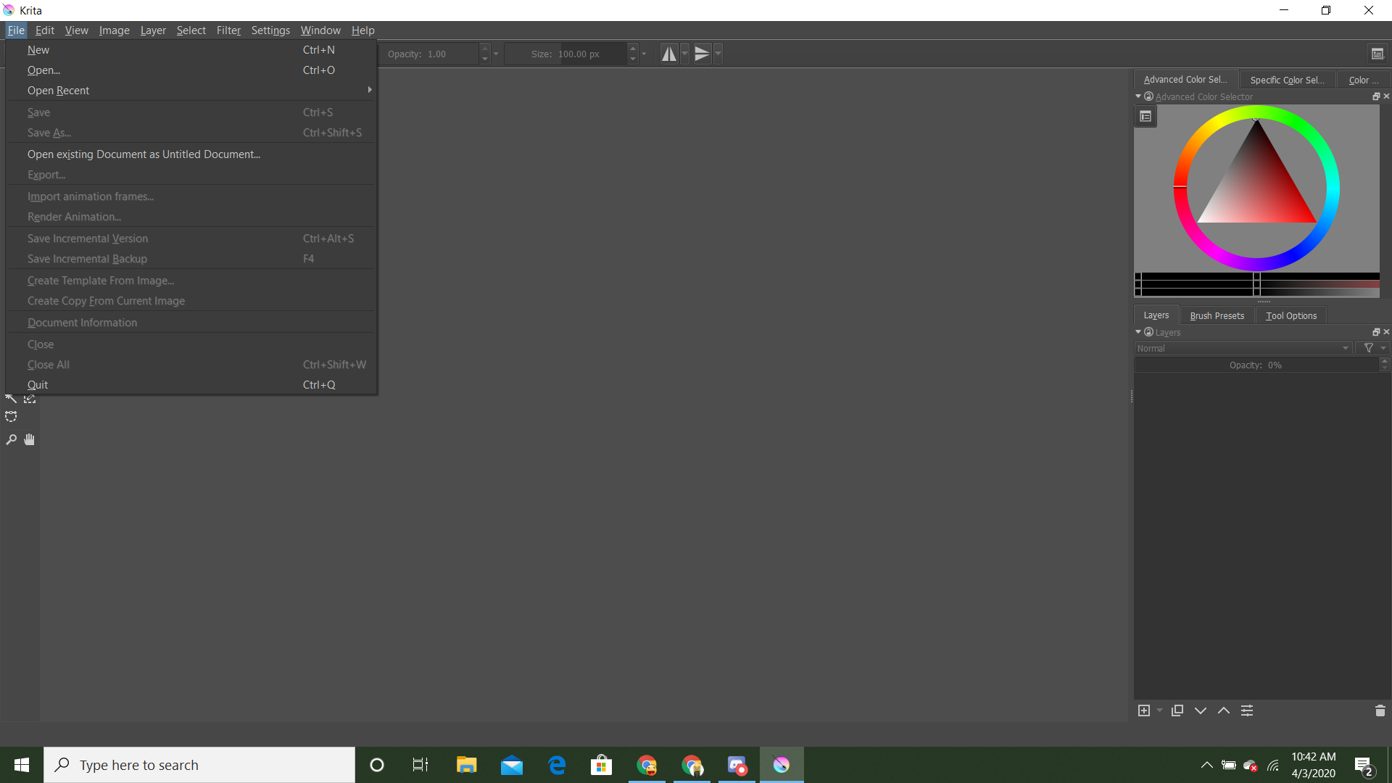The height and width of the screenshot is (783, 1392).
Task: Collapse the Advanced Color Selector docker
Action: tap(1138, 96)
